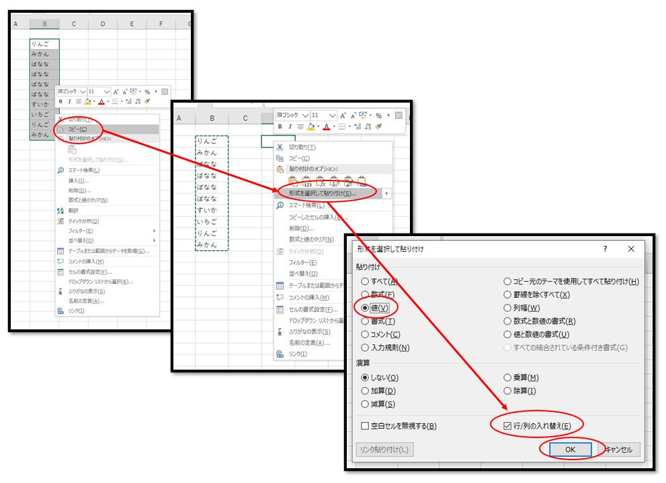The height and width of the screenshot is (483, 666).
Task: Select the 加算(D) operation radio button
Action: coord(366,391)
